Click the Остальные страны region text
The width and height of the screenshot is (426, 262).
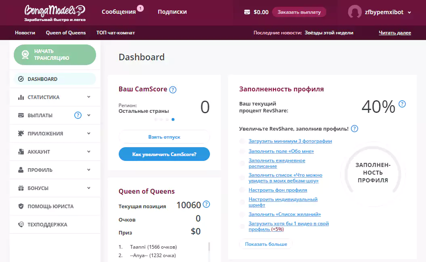[144, 111]
